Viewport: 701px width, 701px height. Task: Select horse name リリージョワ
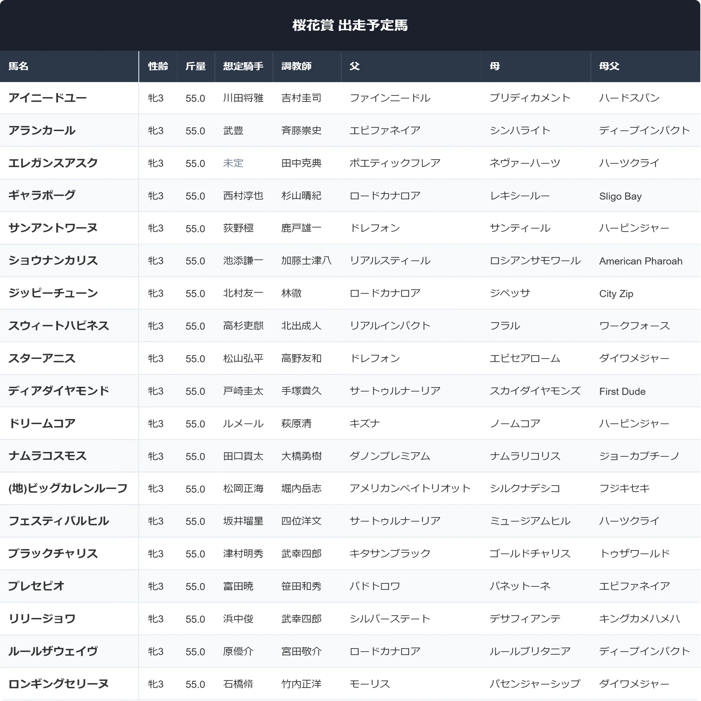coord(42,619)
